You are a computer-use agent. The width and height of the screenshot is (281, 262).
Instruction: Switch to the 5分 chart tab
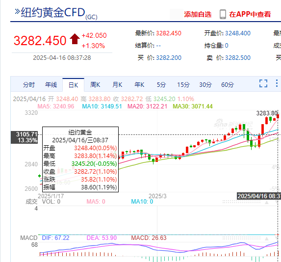pos(161,85)
